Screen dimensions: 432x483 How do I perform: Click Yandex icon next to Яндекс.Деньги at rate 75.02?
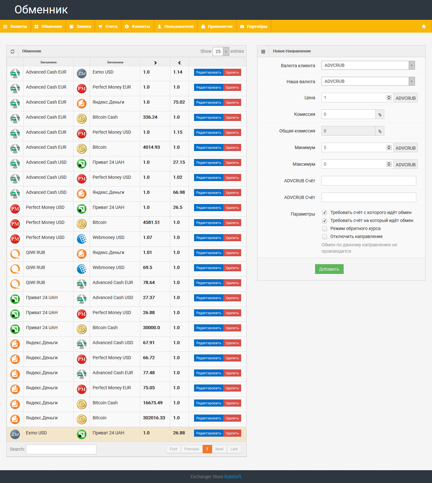pos(82,104)
